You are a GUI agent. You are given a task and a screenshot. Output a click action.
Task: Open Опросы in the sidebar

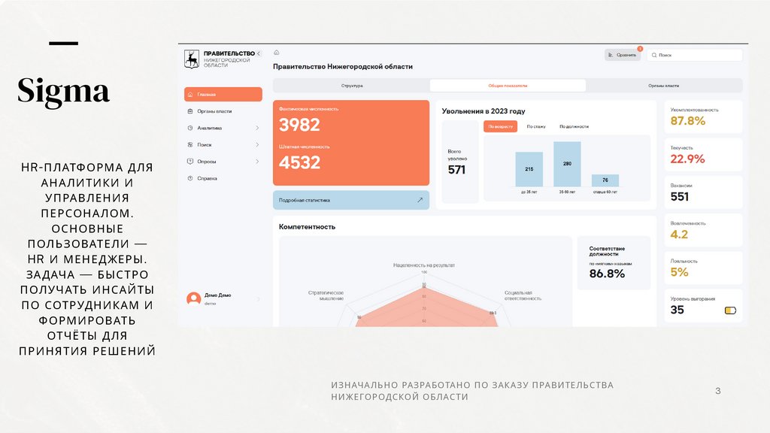[x=223, y=162]
